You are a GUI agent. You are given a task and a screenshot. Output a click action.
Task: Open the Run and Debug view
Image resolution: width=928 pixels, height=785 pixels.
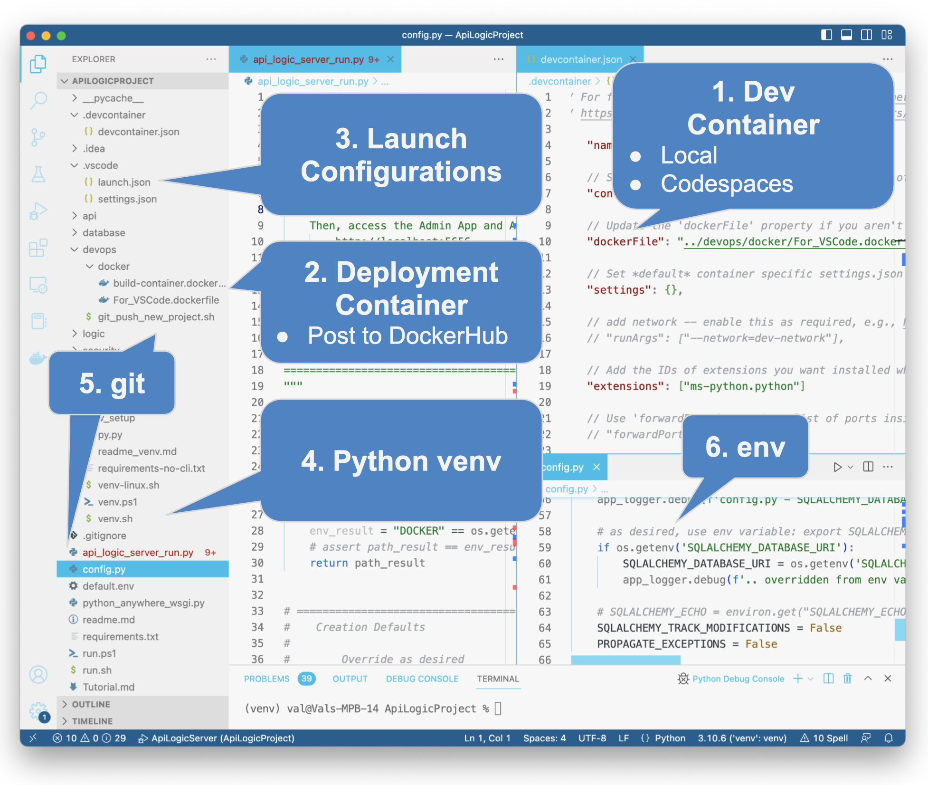click(38, 211)
